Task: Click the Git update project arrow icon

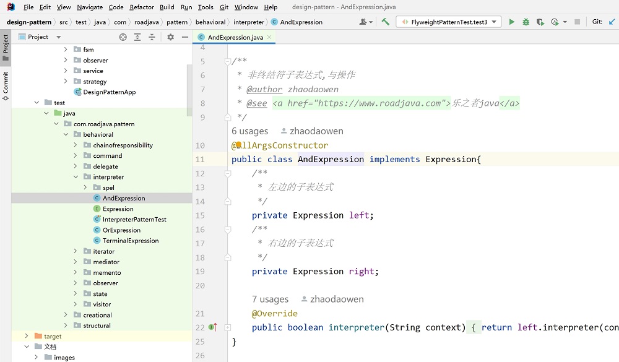Action: click(x=612, y=22)
